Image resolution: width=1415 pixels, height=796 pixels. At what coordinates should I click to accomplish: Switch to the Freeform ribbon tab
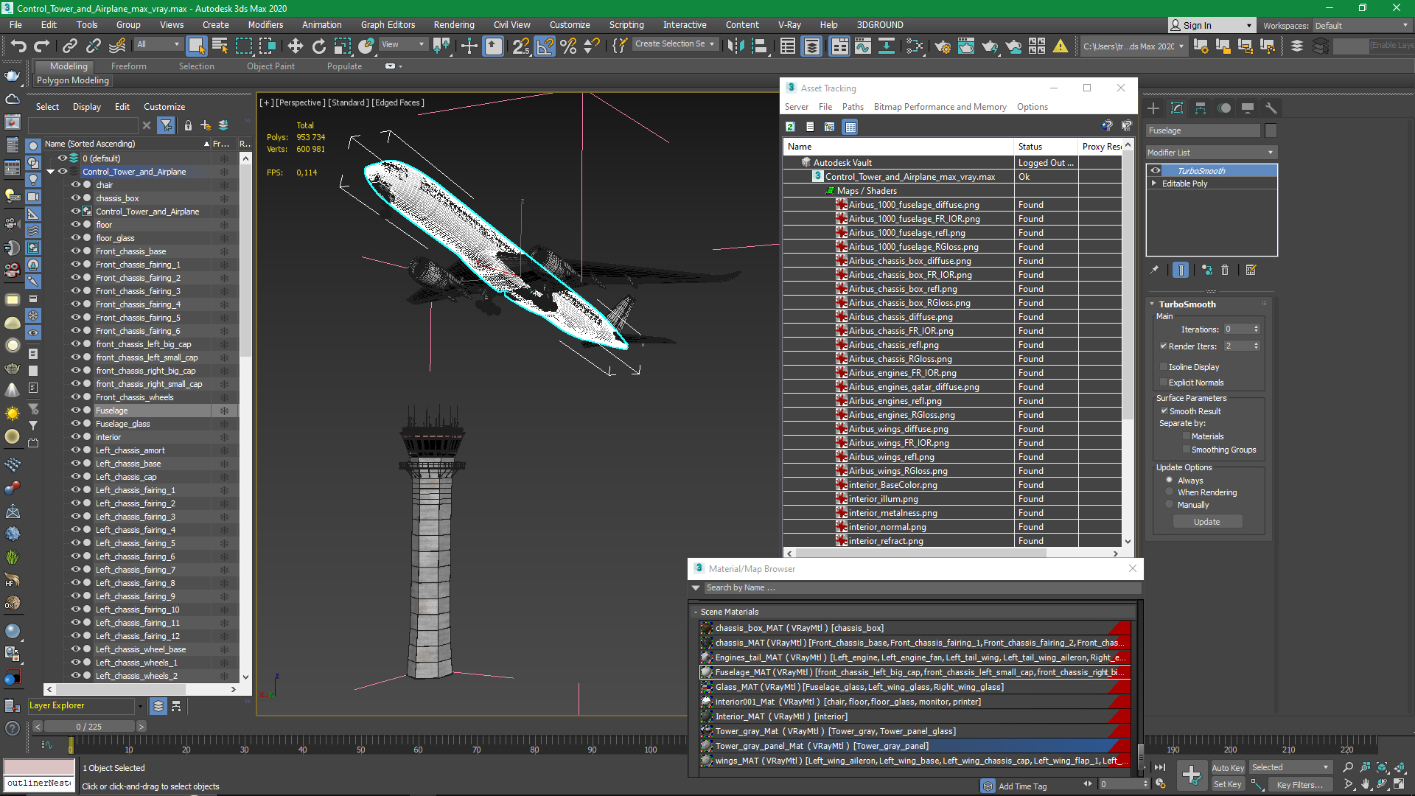pyautogui.click(x=129, y=66)
